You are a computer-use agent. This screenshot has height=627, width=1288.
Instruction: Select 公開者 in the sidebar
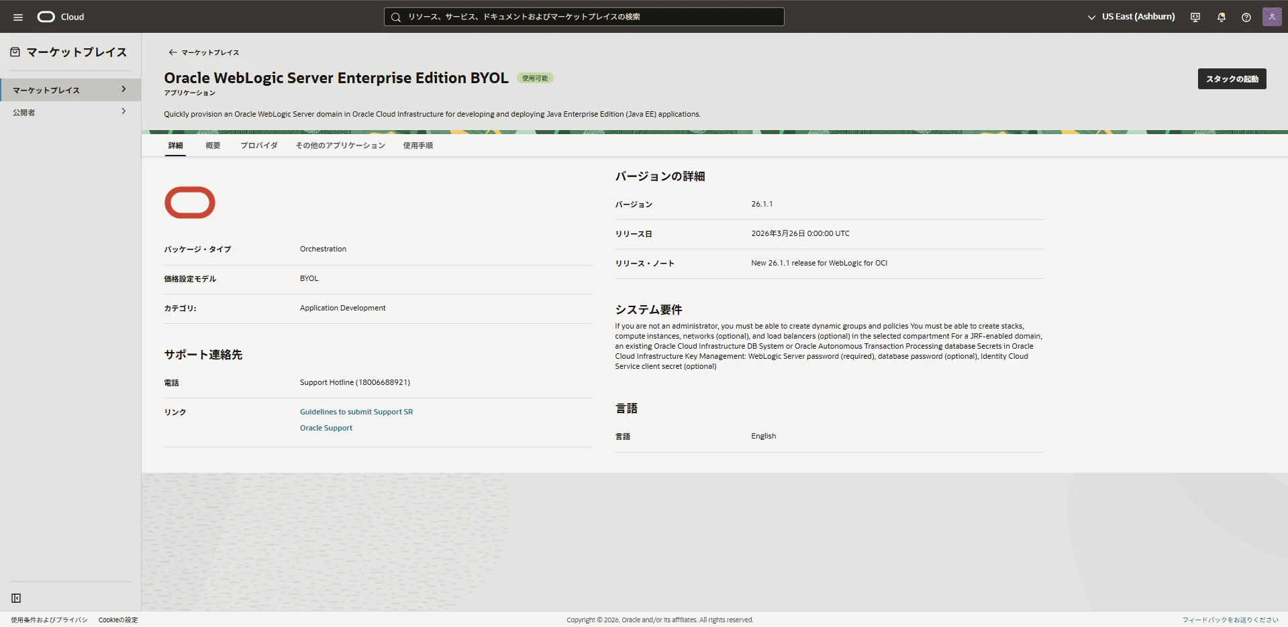coord(70,112)
